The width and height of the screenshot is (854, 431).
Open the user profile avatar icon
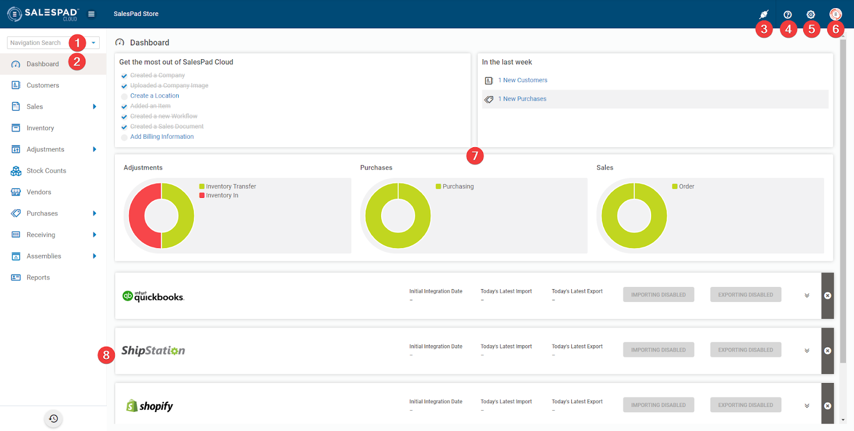pos(835,14)
